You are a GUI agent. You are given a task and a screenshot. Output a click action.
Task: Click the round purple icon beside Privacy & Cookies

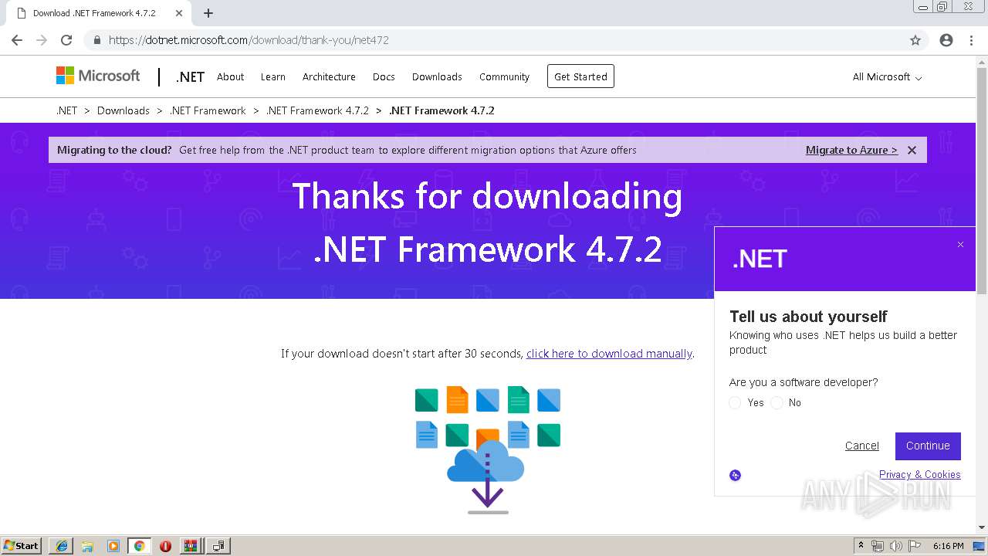point(735,475)
